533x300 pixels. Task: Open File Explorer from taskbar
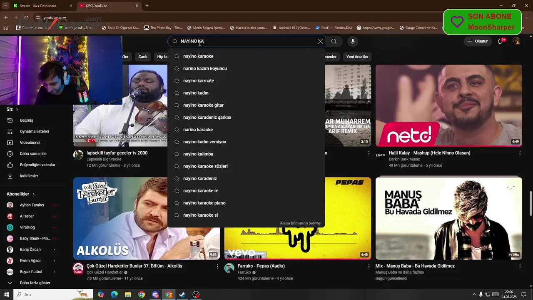[x=128, y=295]
